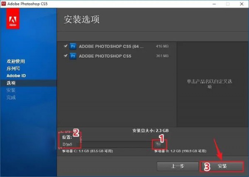
Task: Select the 完成 step in the sidebar
Action: (11, 98)
